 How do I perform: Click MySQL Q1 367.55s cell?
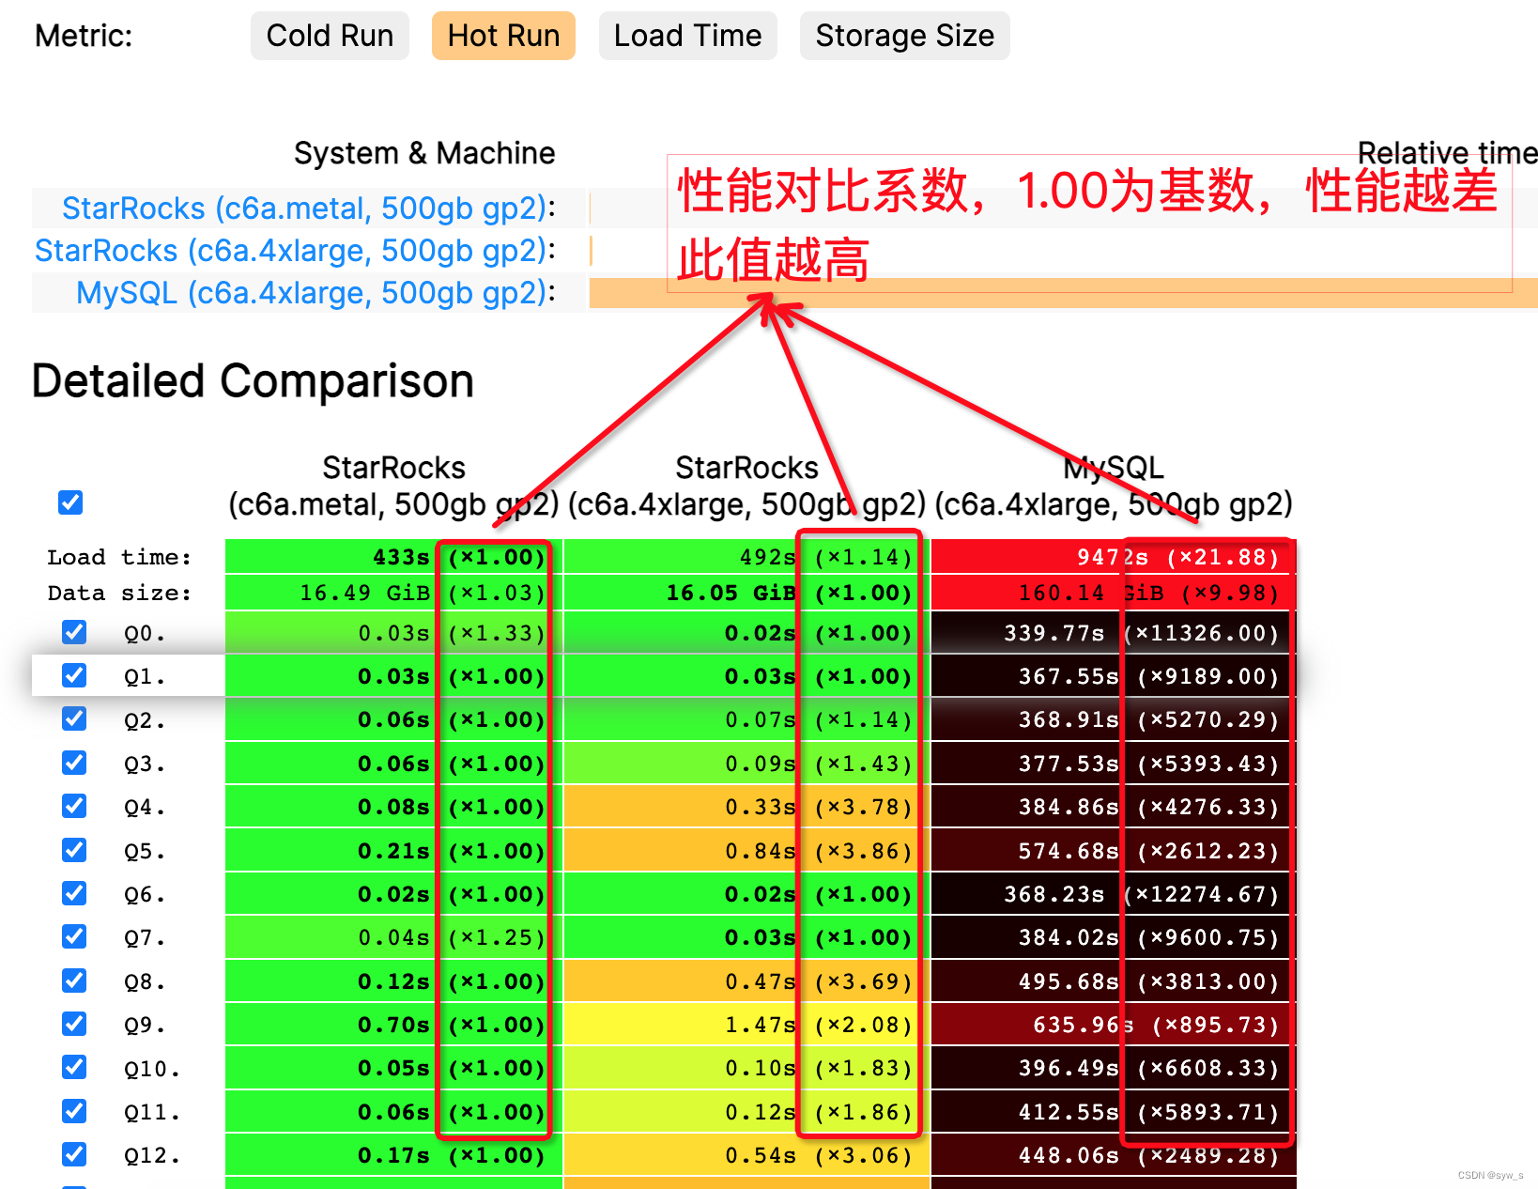tap(1114, 676)
